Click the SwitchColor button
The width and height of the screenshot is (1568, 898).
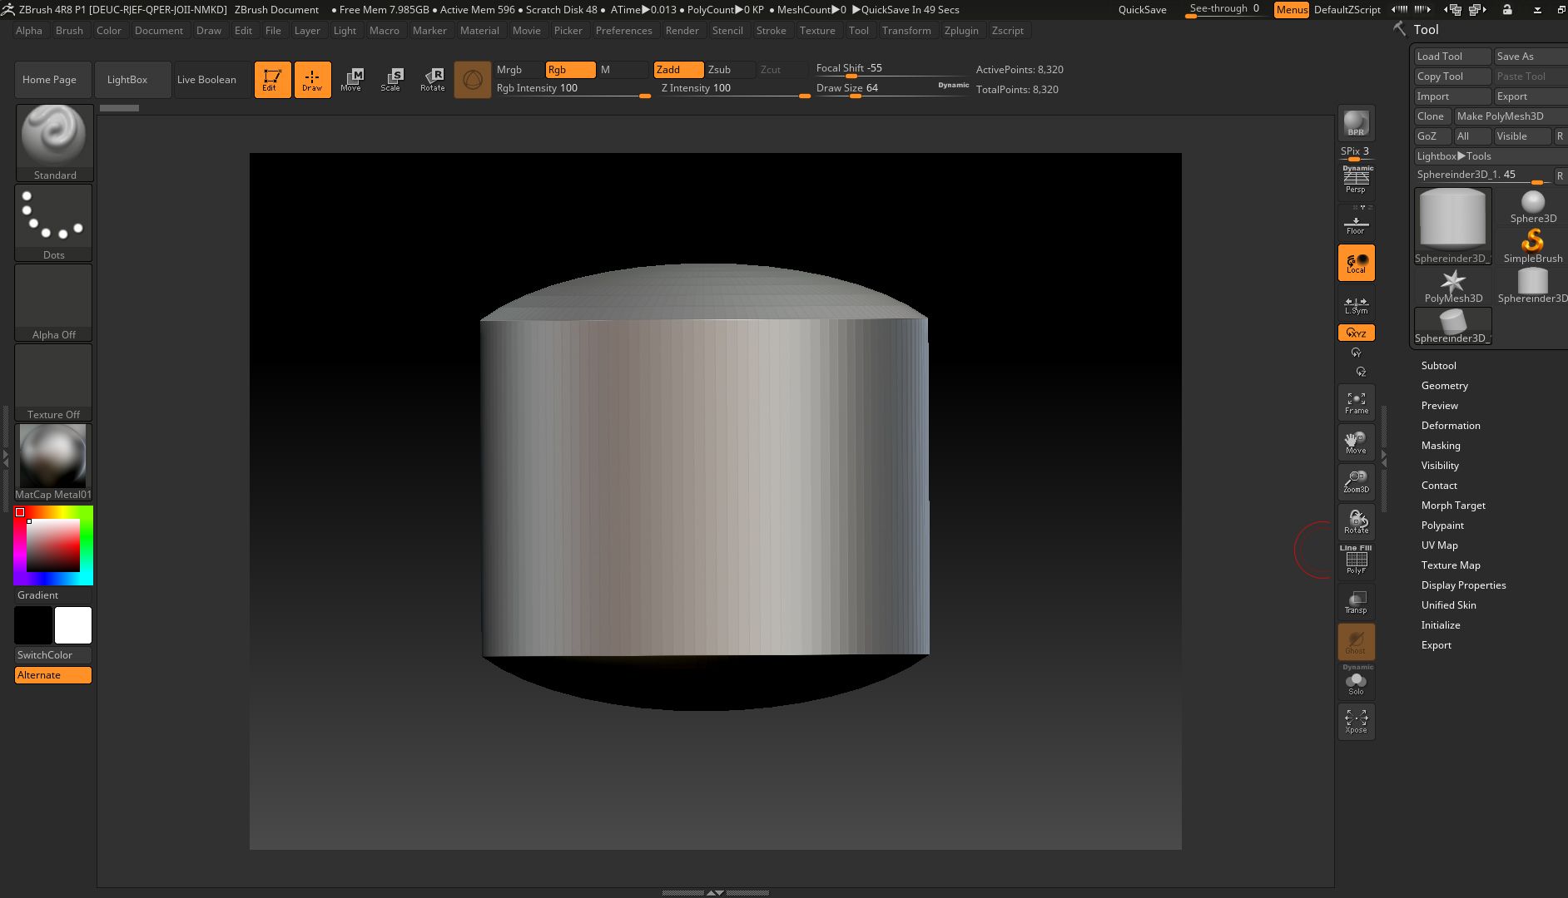(53, 655)
